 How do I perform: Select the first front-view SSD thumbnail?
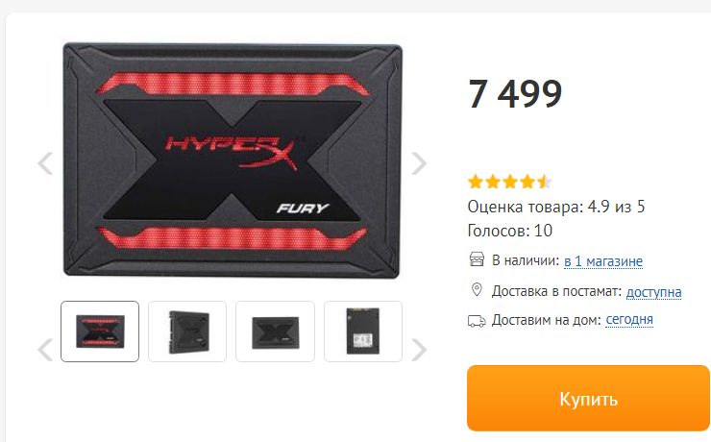pyautogui.click(x=100, y=331)
